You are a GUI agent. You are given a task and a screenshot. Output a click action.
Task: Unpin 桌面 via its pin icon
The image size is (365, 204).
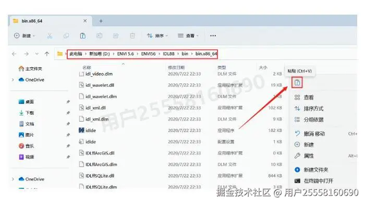(x=68, y=102)
